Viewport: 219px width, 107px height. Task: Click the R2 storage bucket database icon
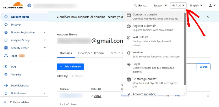129,79
